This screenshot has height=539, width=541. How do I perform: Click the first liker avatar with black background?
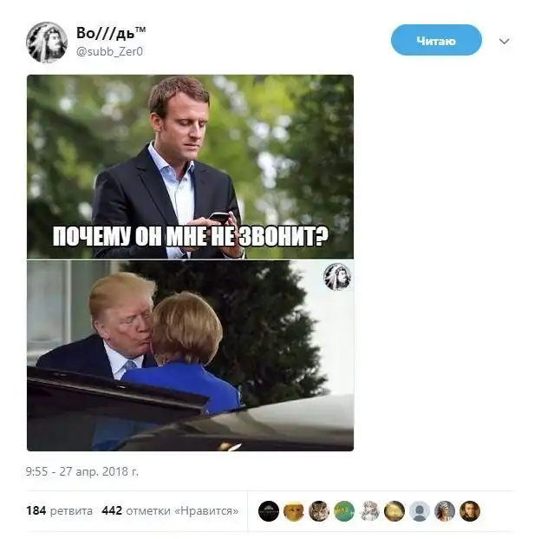(269, 511)
